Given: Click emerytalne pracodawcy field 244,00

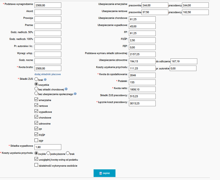Looking at the screenshot, I should point(195,5).
